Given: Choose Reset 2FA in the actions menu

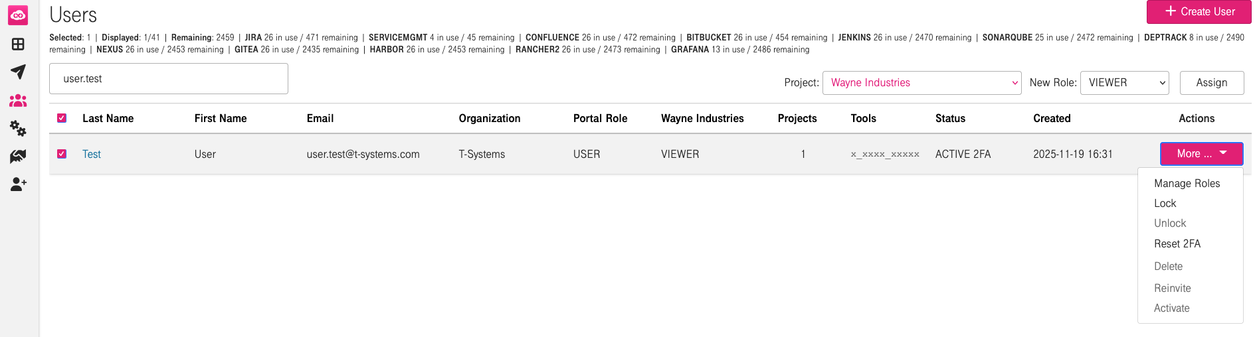Looking at the screenshot, I should (1177, 244).
